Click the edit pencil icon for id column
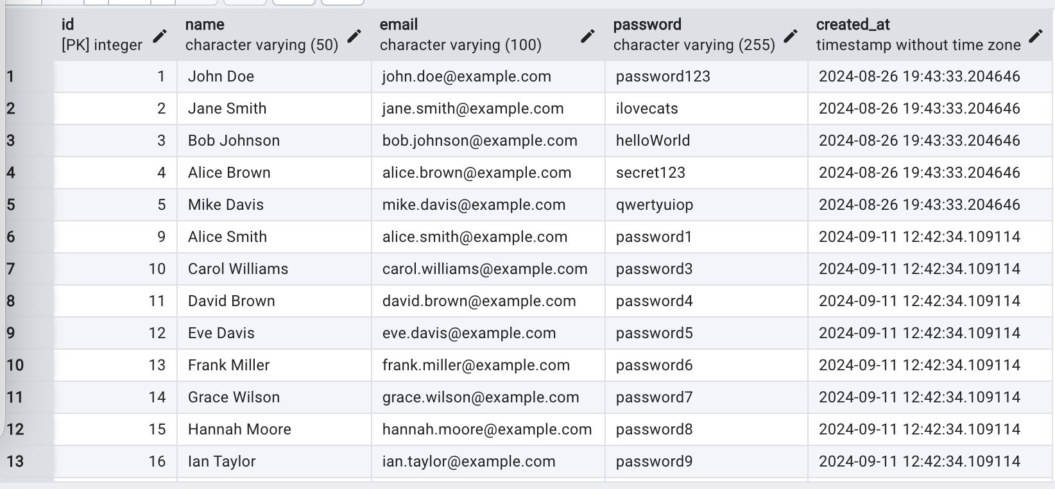The height and width of the screenshot is (489, 1055). (160, 36)
